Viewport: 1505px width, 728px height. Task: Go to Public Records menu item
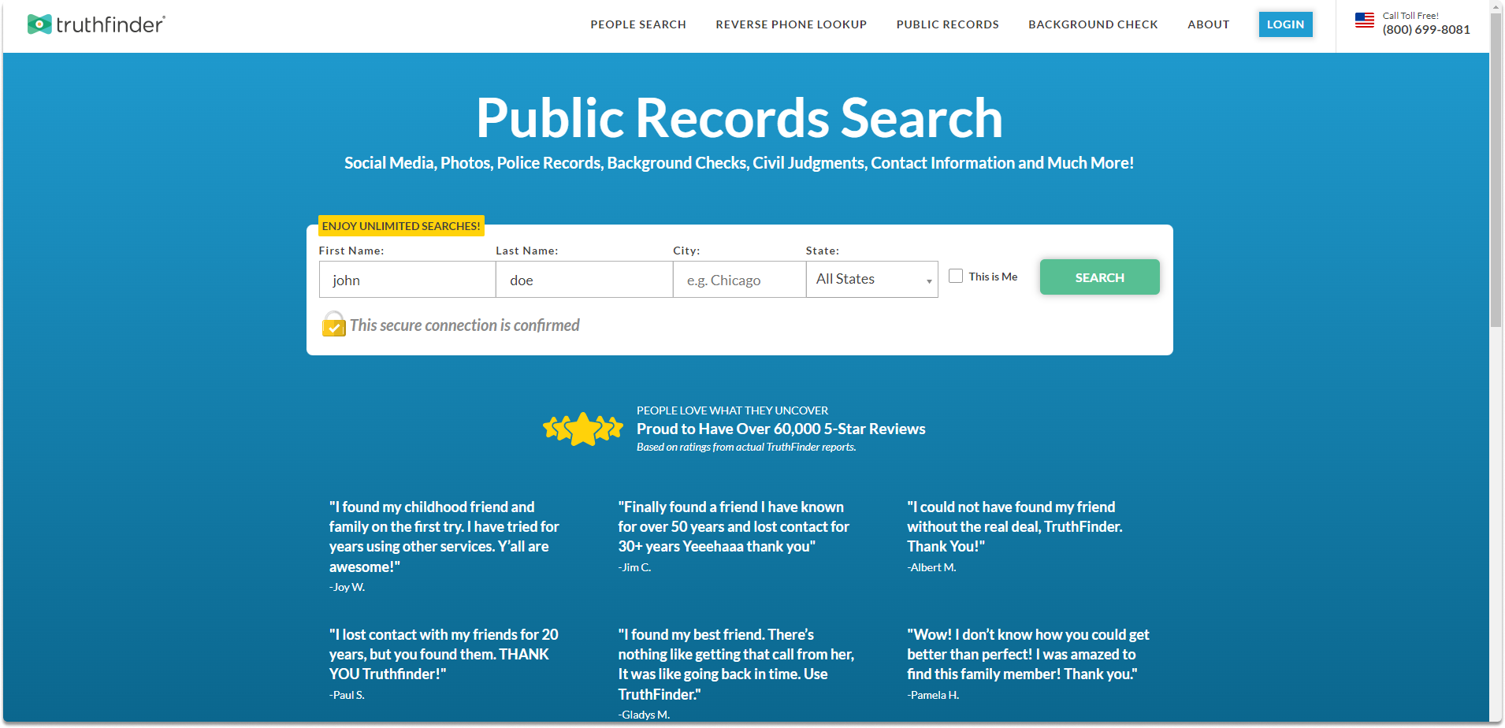(x=947, y=24)
